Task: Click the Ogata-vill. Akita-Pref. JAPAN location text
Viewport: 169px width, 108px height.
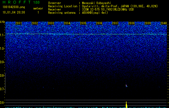Action: point(120,6)
